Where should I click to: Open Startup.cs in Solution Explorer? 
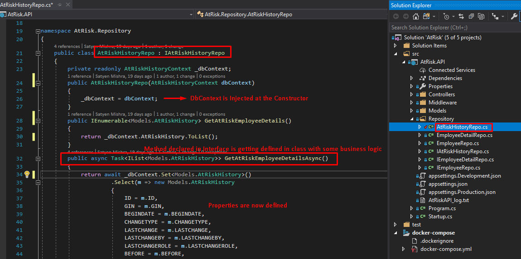click(440, 217)
